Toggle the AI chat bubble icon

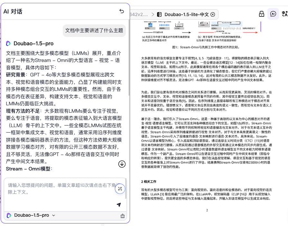click(x=273, y=14)
